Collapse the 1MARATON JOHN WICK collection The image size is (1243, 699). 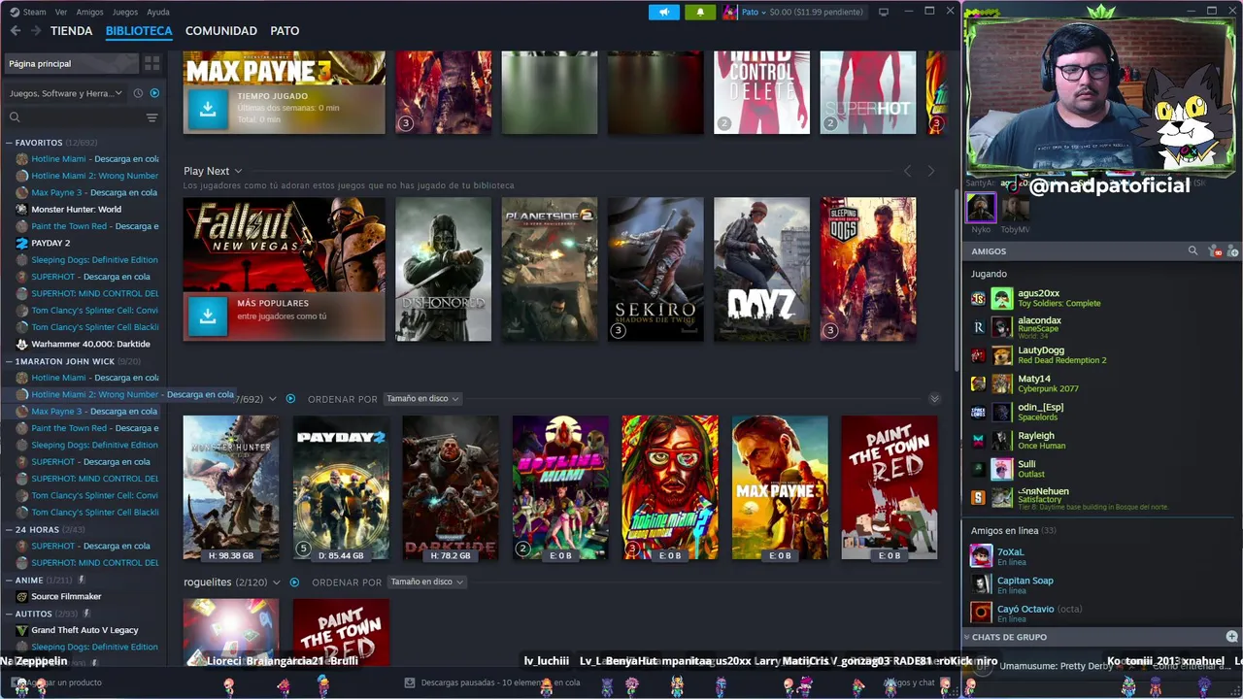pyautogui.click(x=9, y=361)
